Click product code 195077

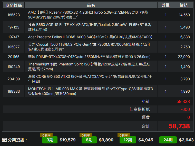pyautogui.click(x=14, y=47)
